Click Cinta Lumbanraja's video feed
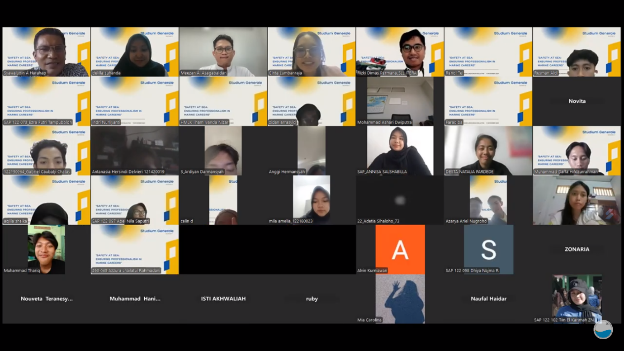This screenshot has height=351, width=624. point(311,52)
